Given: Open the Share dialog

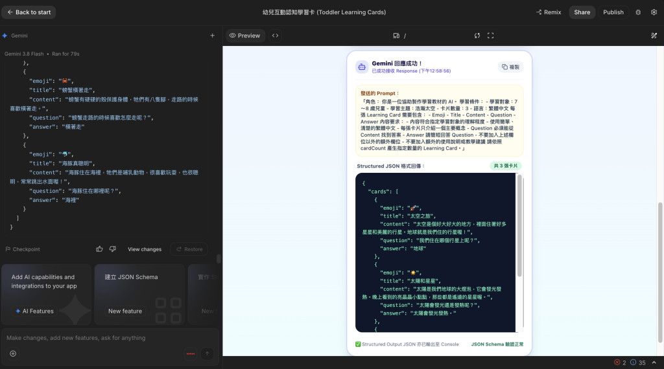Looking at the screenshot, I should [582, 12].
